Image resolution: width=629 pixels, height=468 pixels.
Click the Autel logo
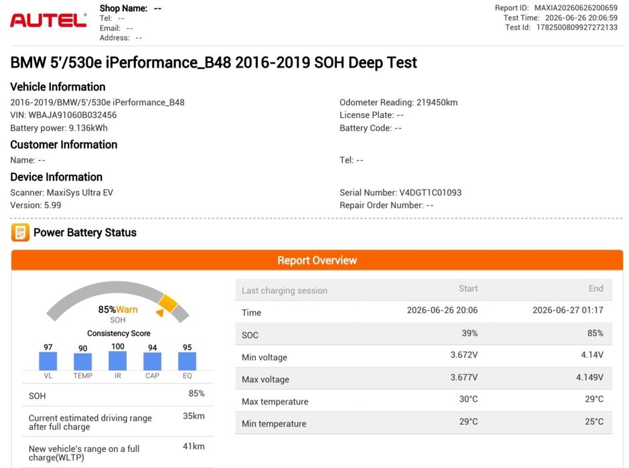pos(48,21)
